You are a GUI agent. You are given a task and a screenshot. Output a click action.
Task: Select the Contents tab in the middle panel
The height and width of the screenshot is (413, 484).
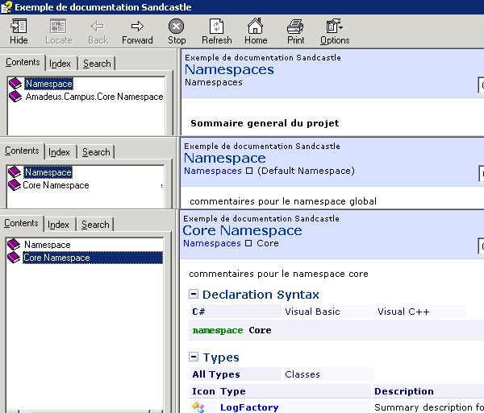[22, 151]
